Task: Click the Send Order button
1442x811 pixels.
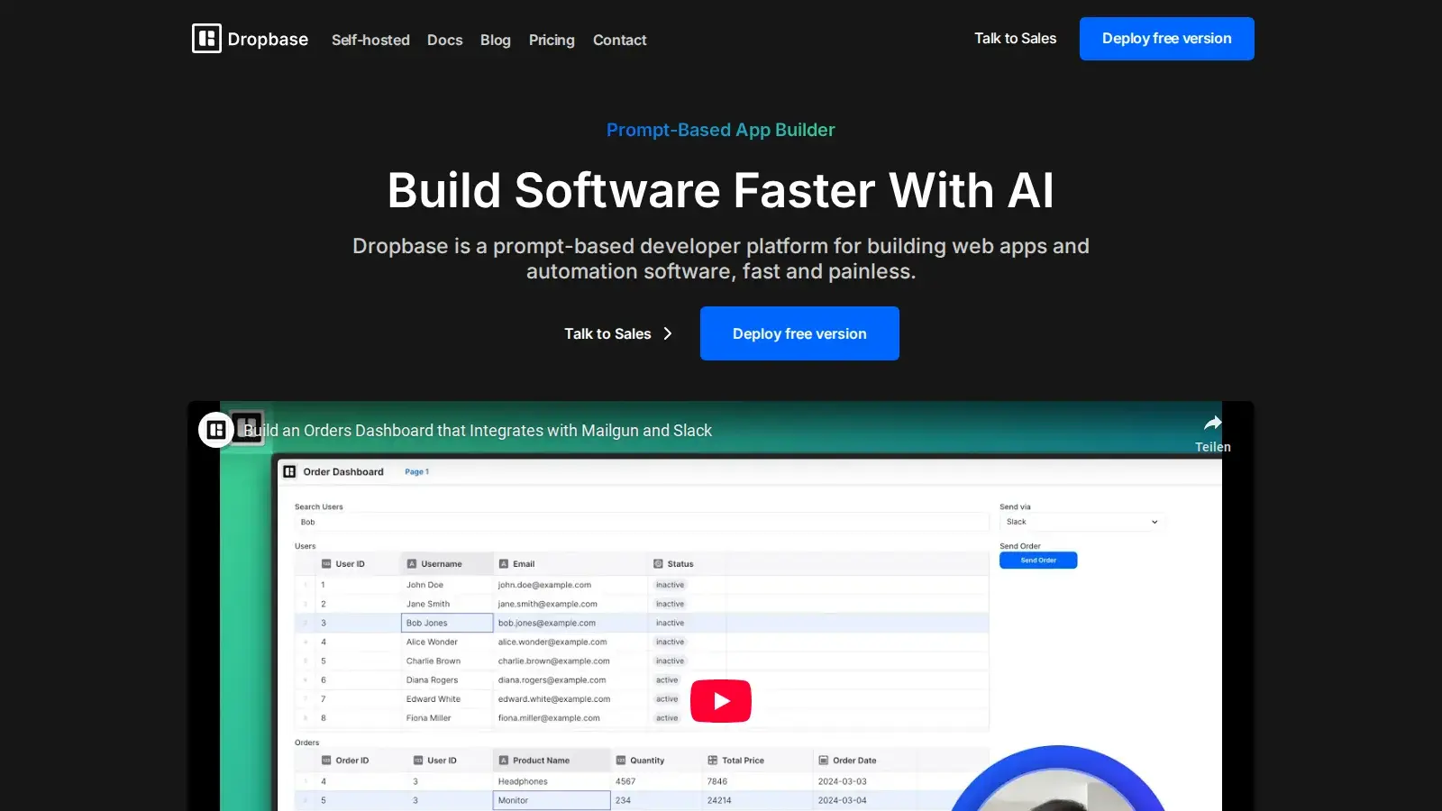Action: (1038, 560)
